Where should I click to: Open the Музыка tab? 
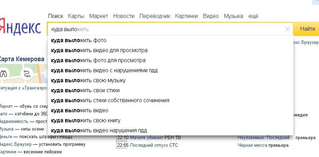coord(234,16)
